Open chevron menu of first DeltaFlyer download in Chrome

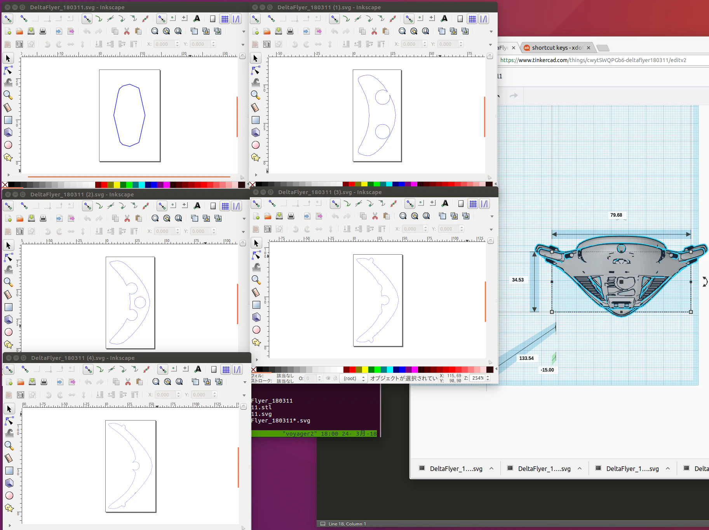point(491,468)
